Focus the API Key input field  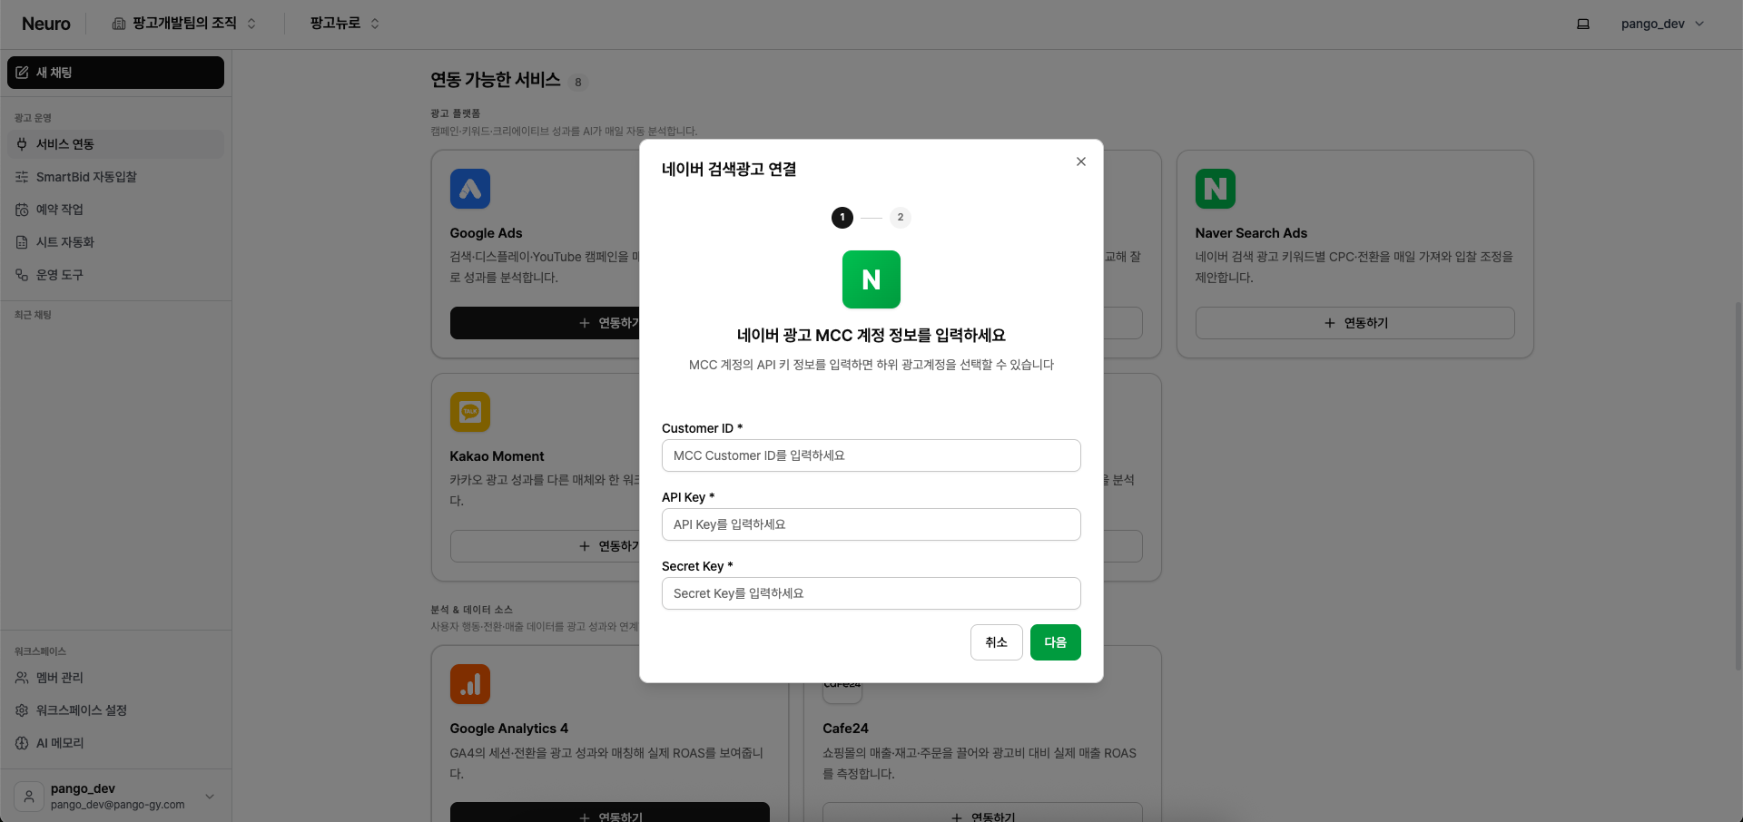871,524
